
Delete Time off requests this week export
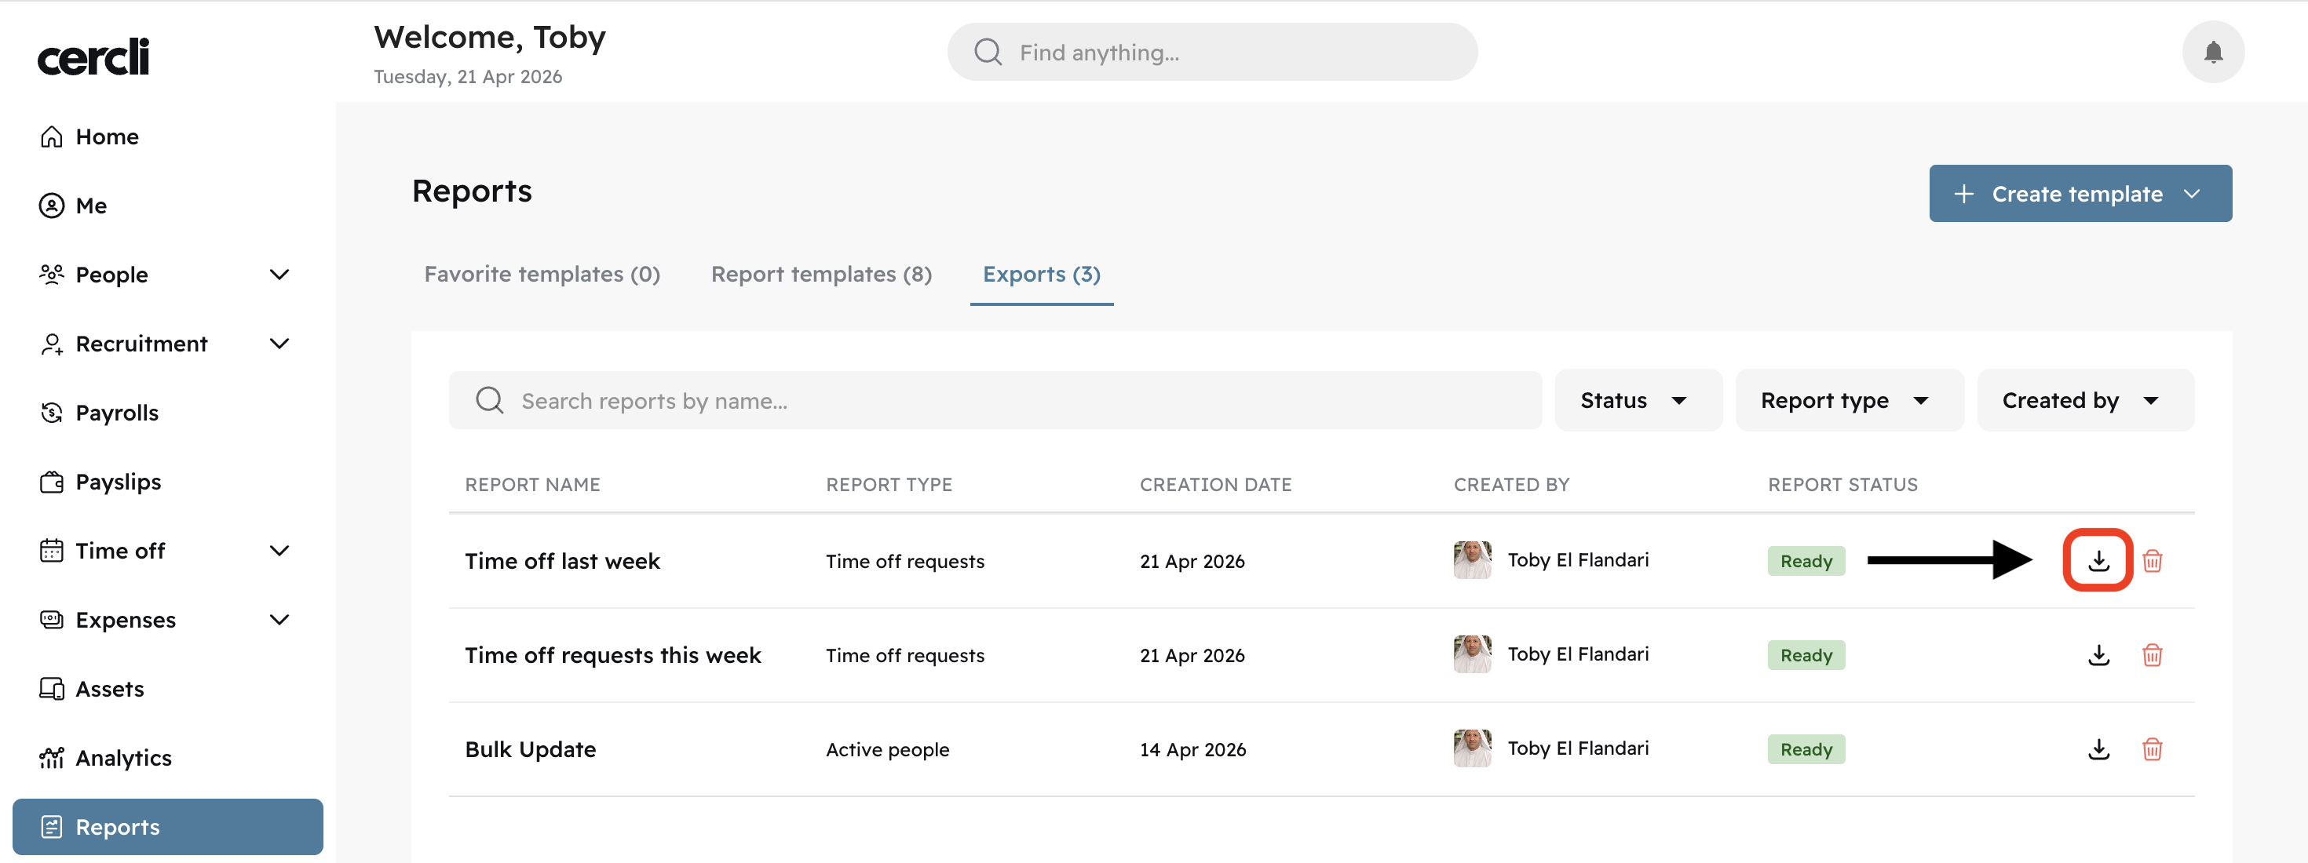(2152, 654)
